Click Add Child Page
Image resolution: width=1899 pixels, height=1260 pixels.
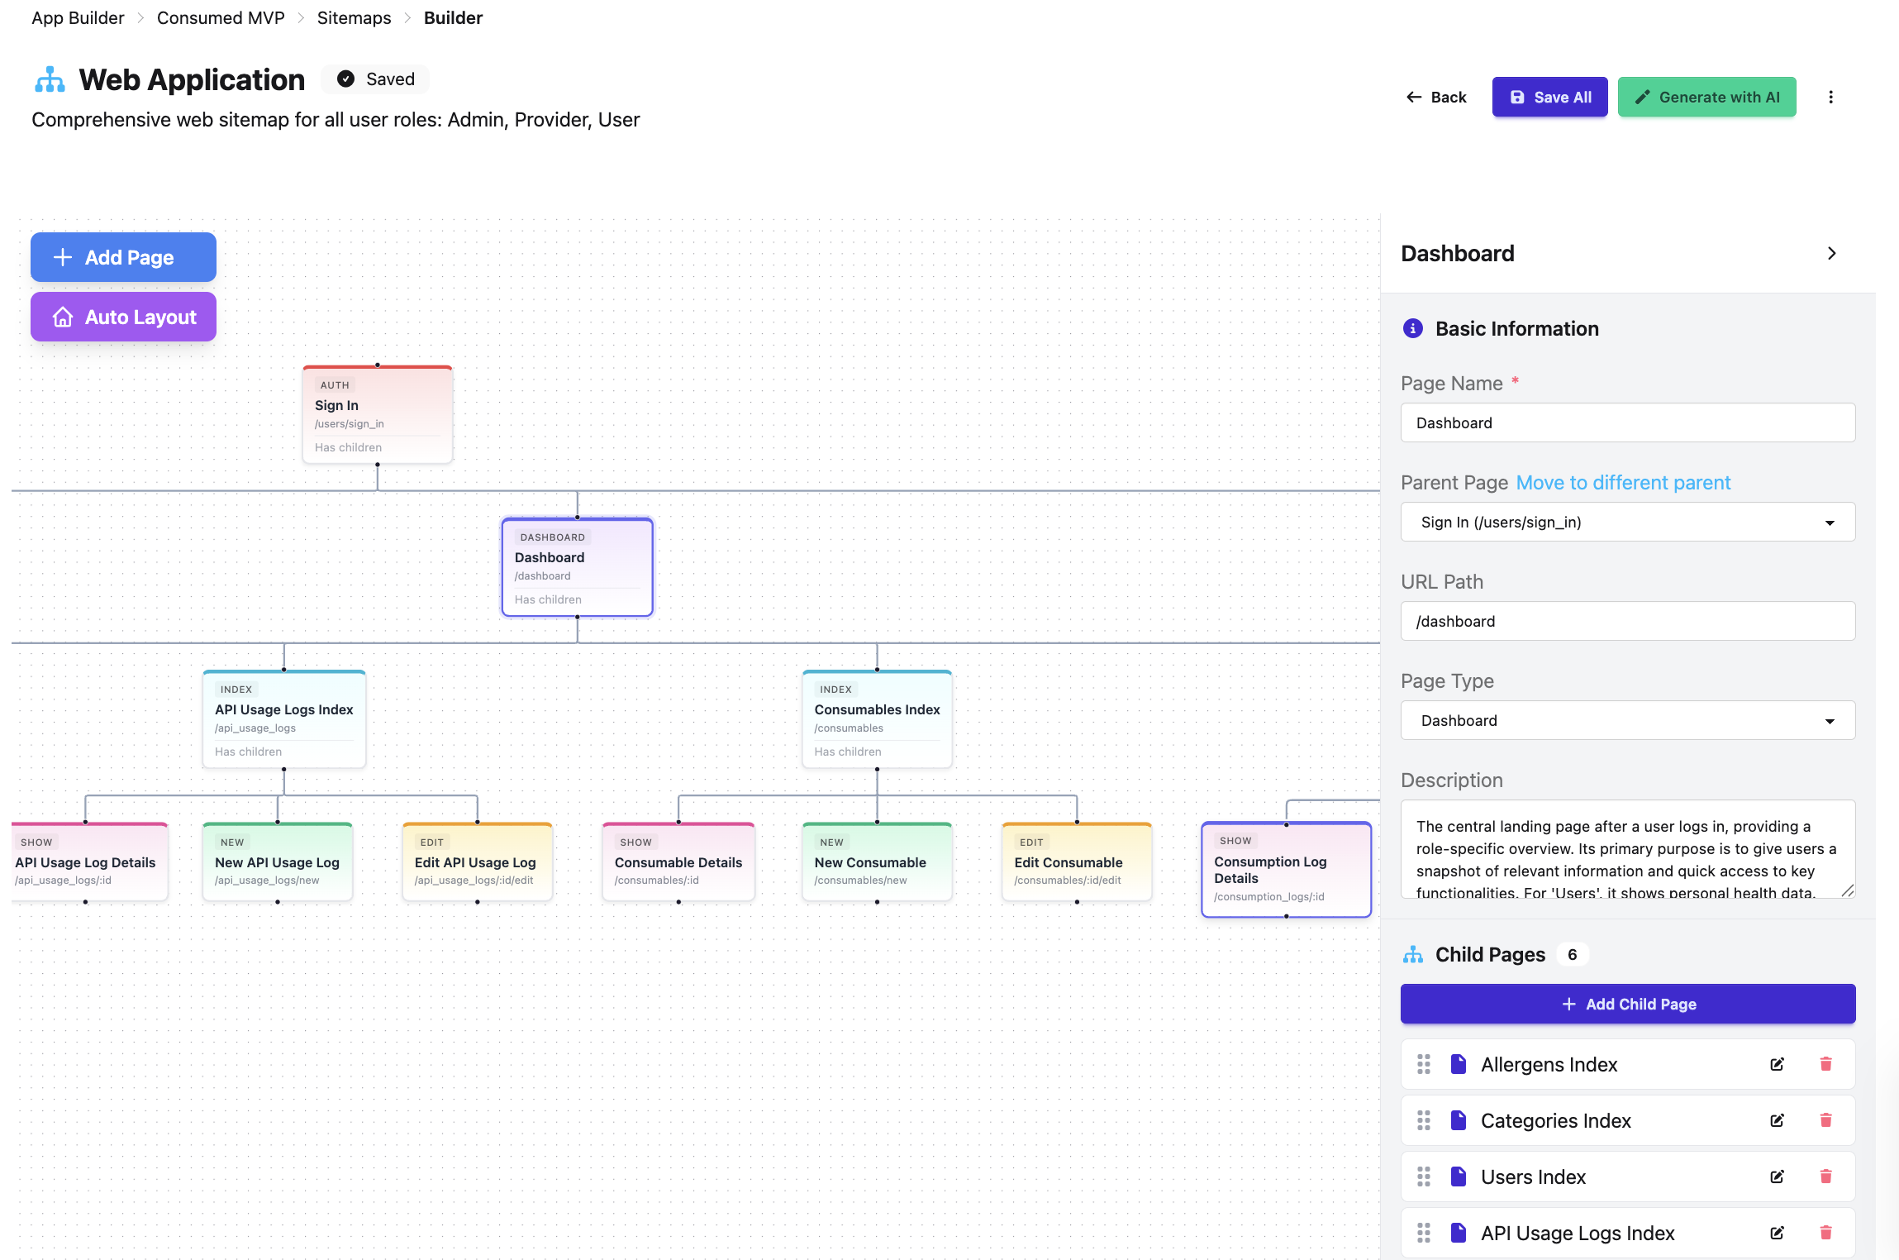click(1627, 1004)
